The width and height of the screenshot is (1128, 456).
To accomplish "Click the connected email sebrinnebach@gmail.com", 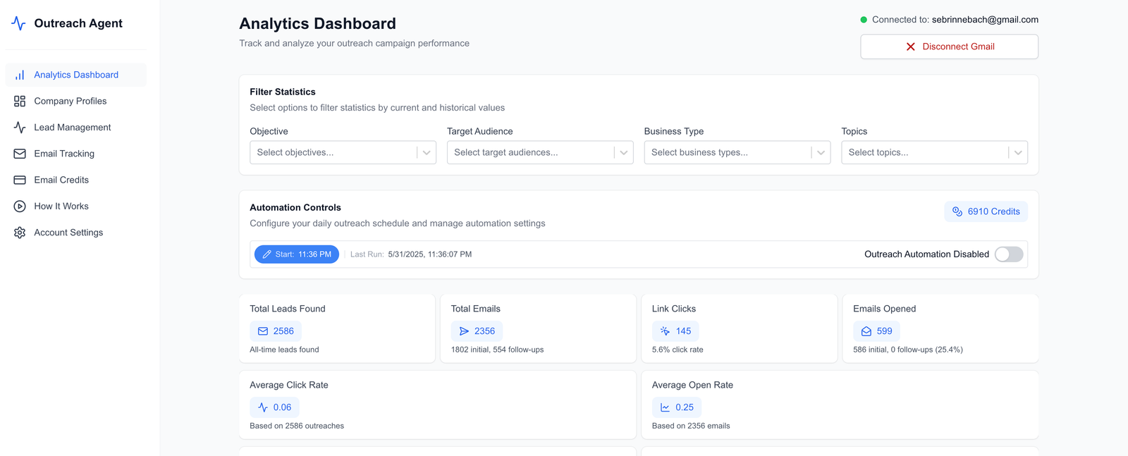I will (x=985, y=20).
